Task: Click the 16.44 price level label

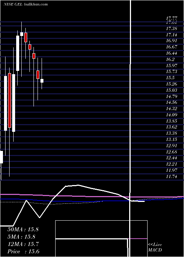Action: point(171,53)
